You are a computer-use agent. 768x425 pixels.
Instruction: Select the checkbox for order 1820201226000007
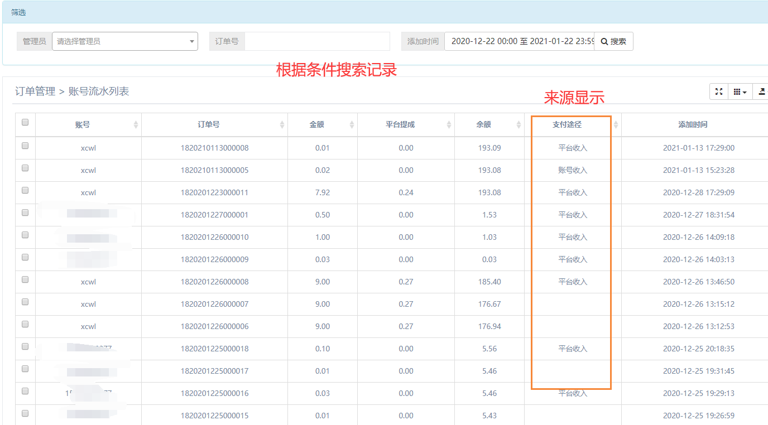click(25, 302)
